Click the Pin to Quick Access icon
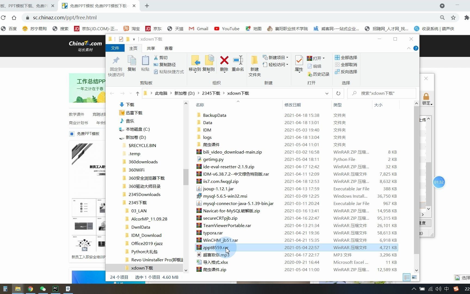Viewport: 470px width, 294px height. tap(116, 60)
